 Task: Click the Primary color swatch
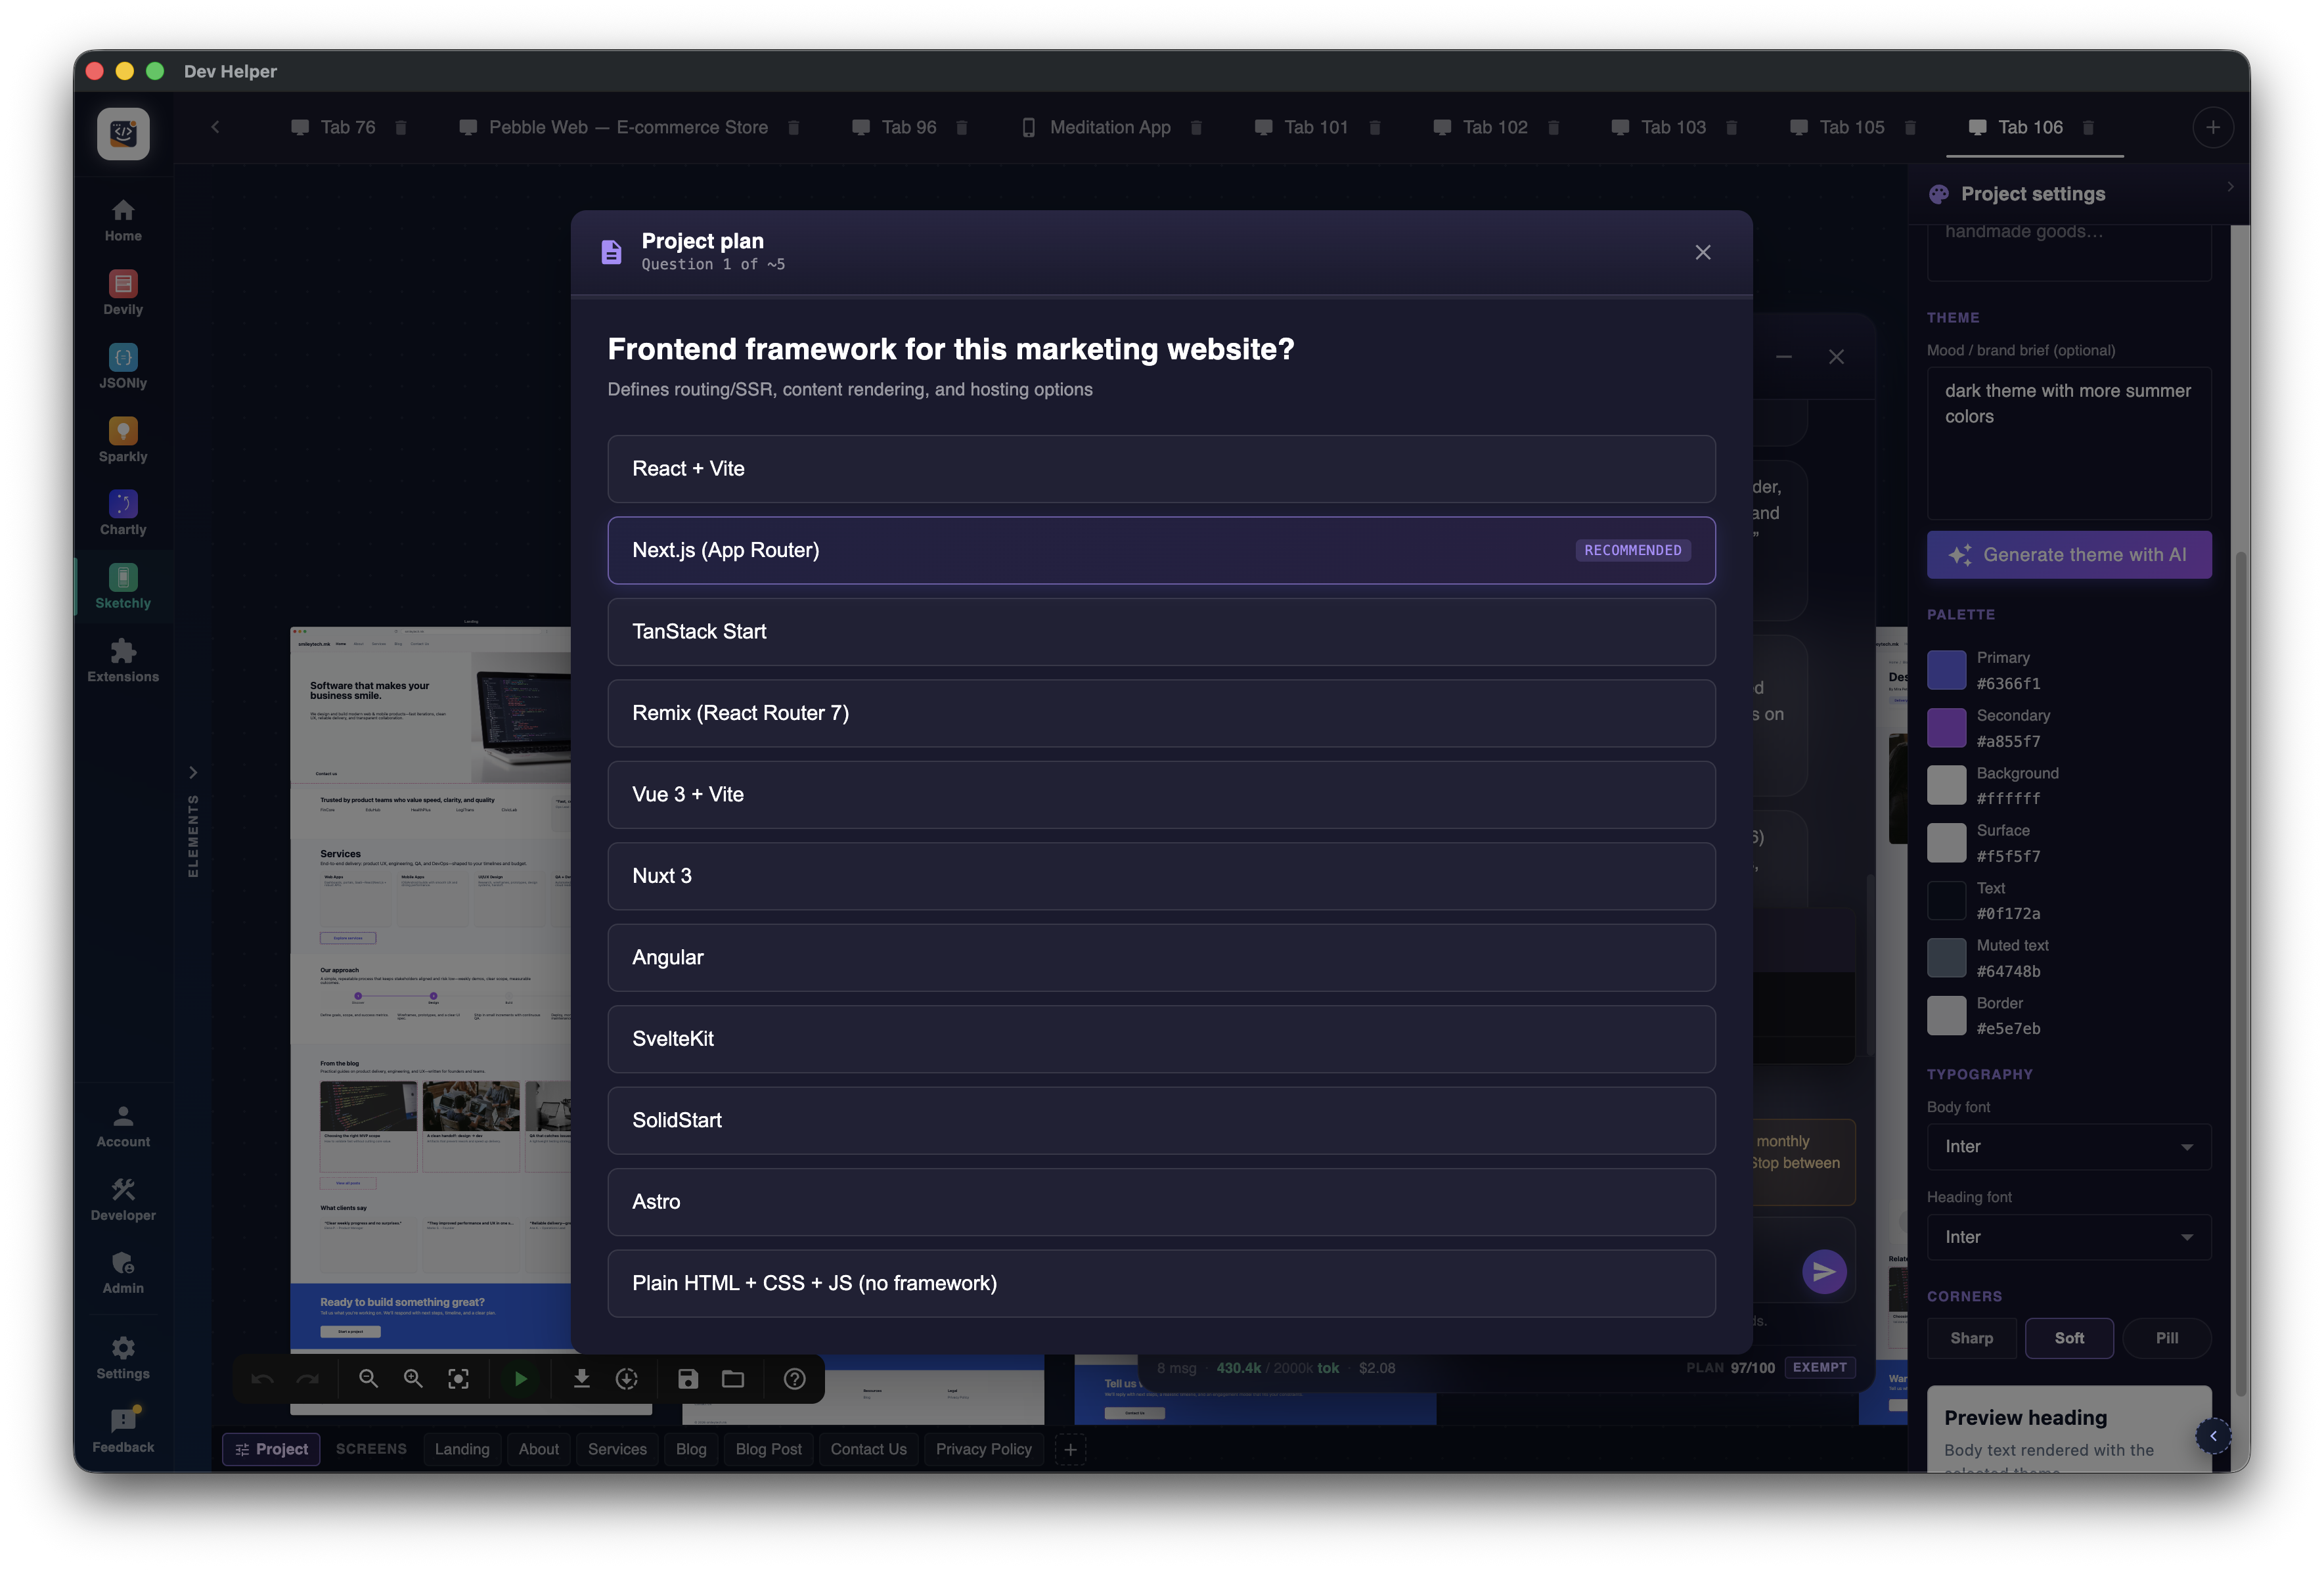tap(1946, 670)
